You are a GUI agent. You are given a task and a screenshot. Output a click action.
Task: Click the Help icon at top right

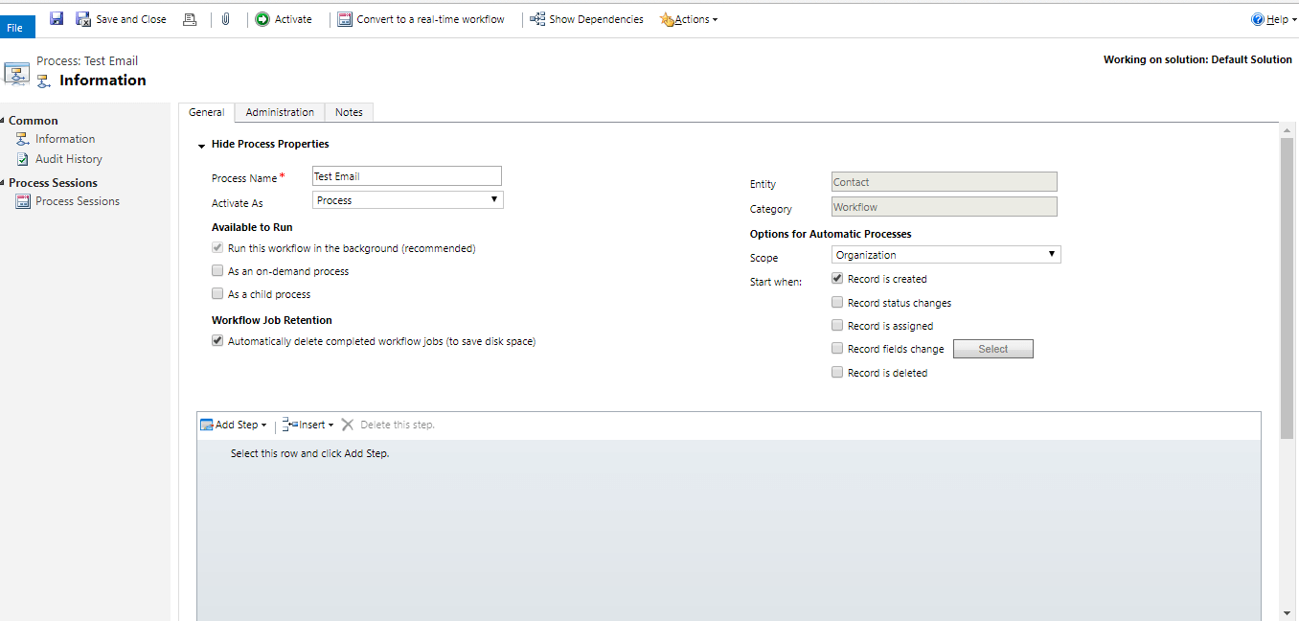pos(1258,19)
